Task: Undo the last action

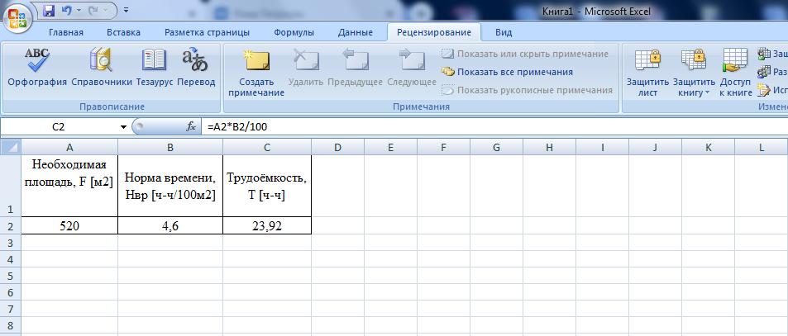Action: pyautogui.click(x=66, y=10)
